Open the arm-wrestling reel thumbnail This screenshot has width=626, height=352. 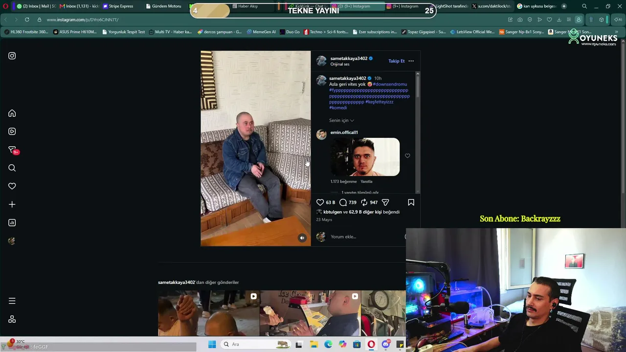coord(209,313)
